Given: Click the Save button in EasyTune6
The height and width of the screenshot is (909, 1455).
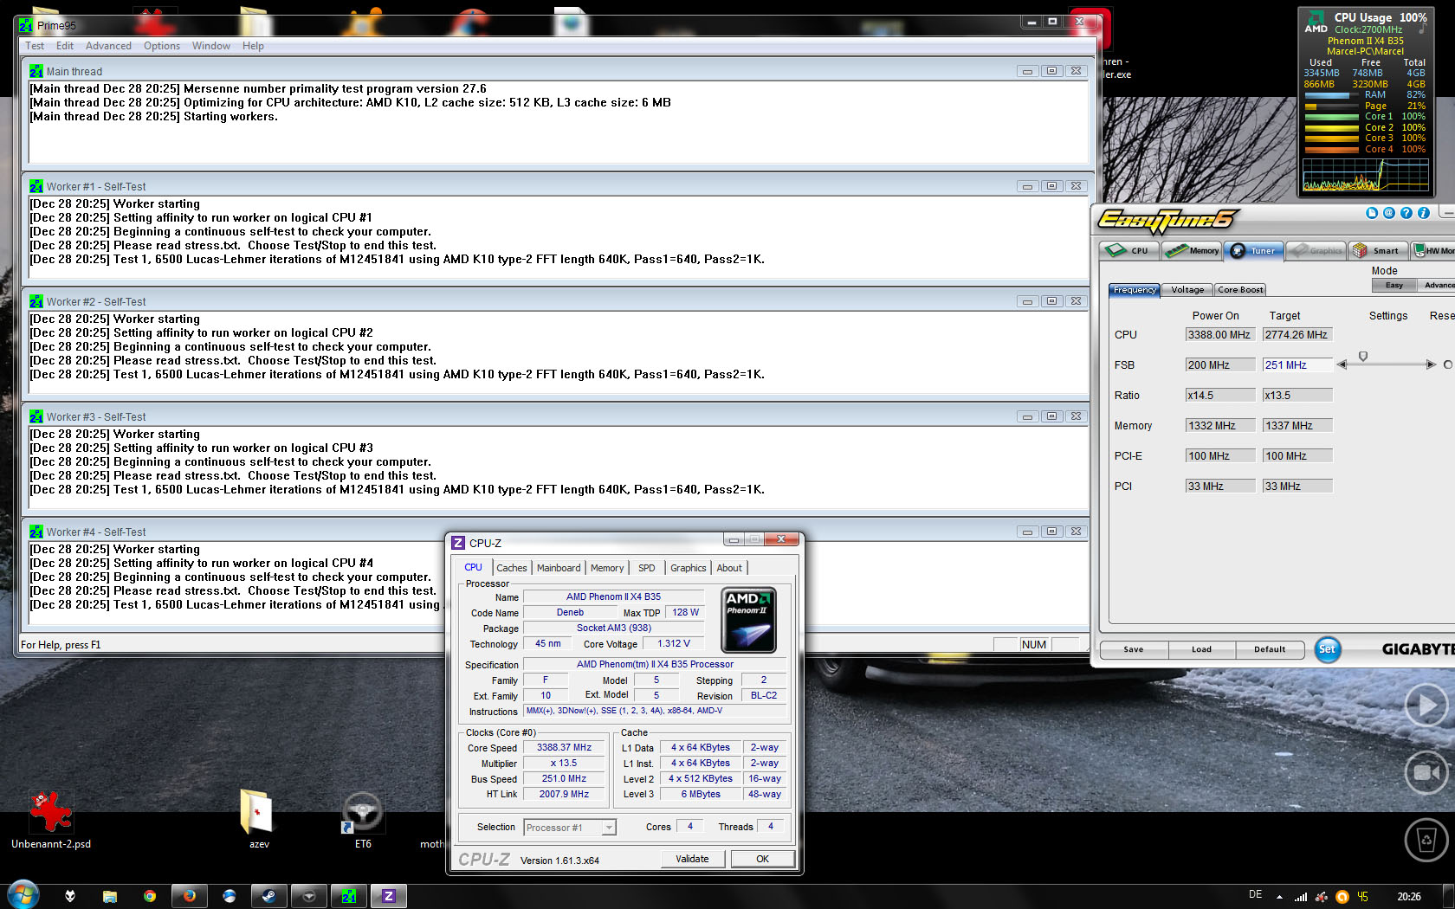Looking at the screenshot, I should click(1134, 649).
